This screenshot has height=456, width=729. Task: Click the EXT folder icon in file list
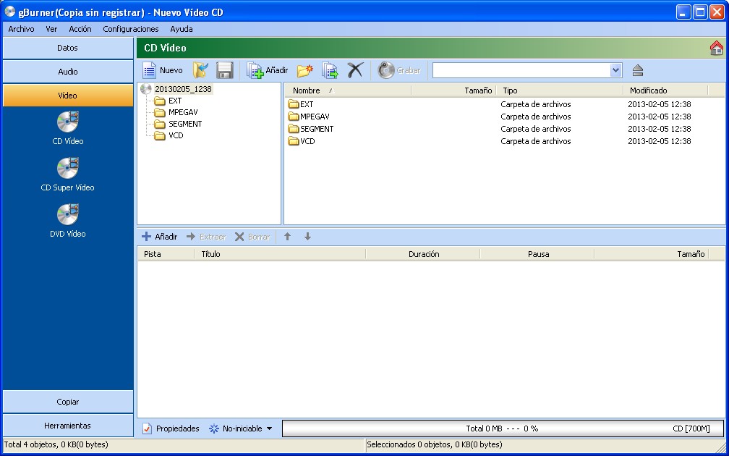point(294,104)
